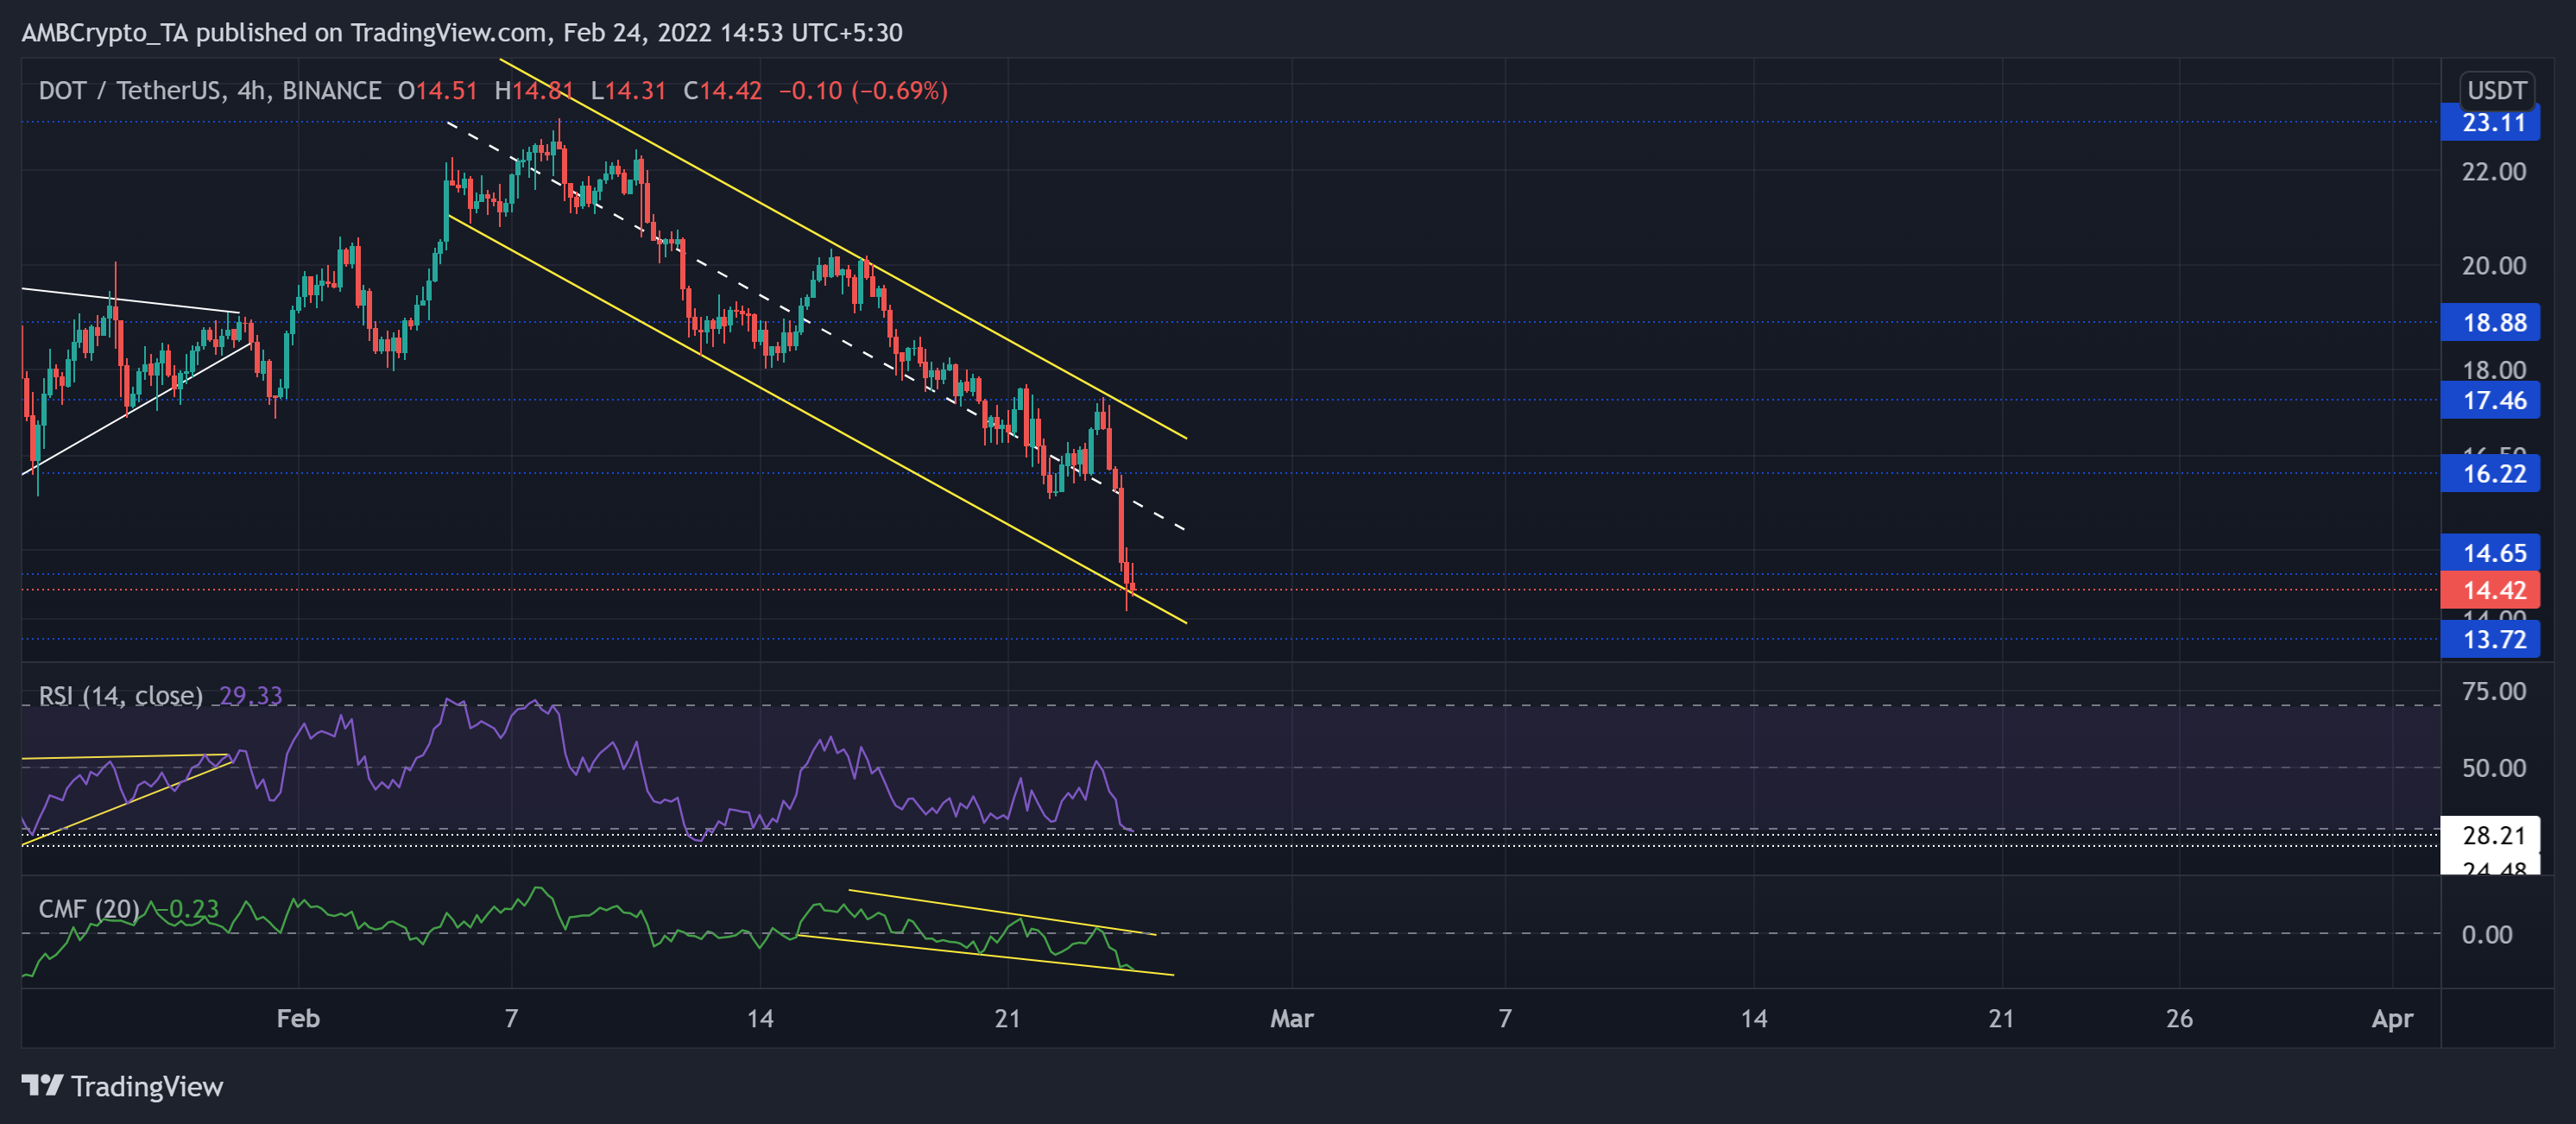Select the 13.72 price level label

point(2491,640)
